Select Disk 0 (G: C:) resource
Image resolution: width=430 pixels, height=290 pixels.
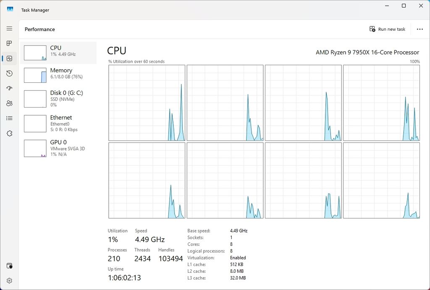click(x=58, y=99)
